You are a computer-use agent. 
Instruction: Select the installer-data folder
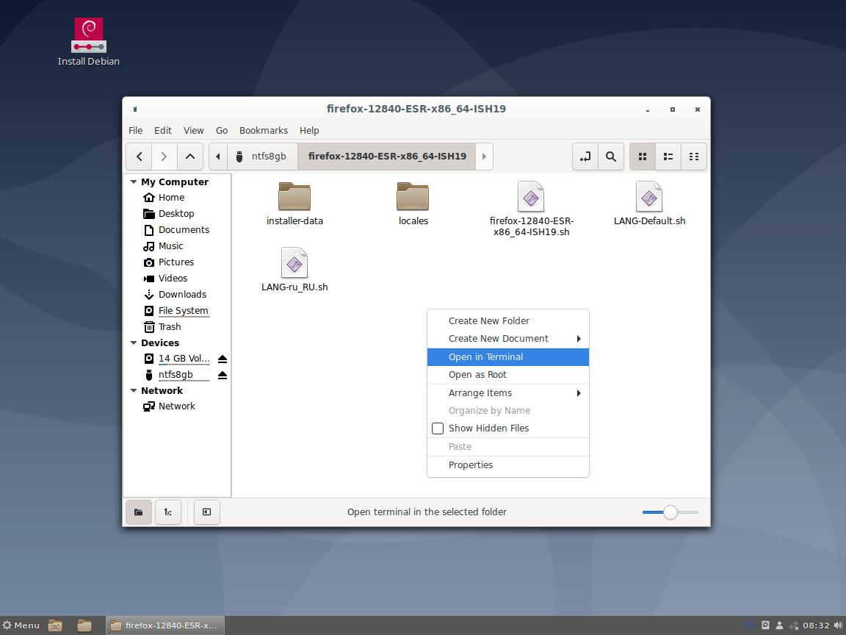point(294,204)
